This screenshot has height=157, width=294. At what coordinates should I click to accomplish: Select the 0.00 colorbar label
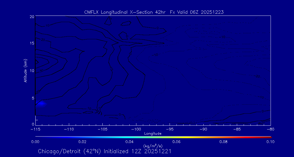point(35,142)
